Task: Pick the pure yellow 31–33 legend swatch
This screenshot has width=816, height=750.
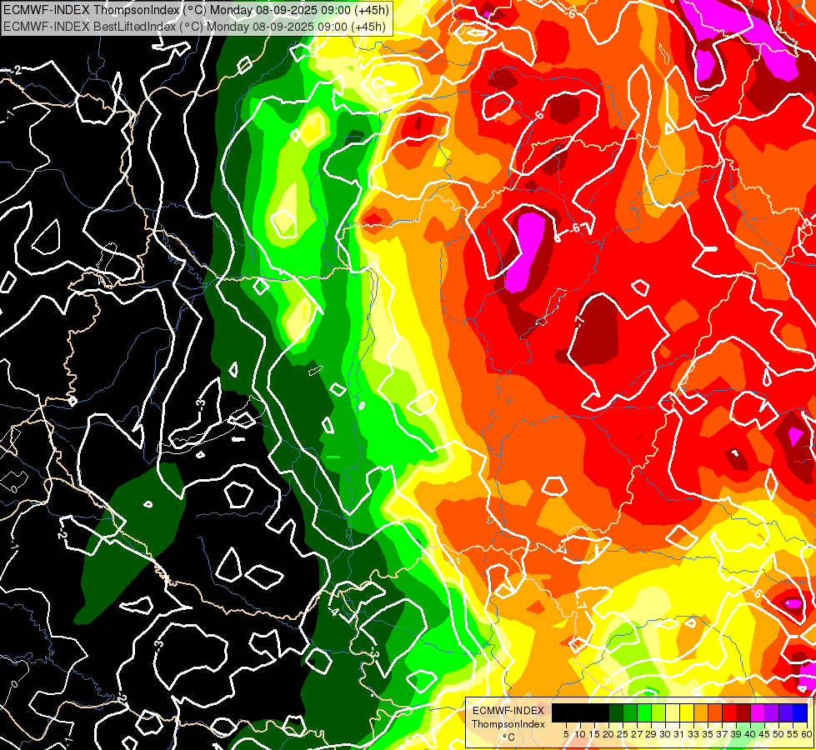Action: [x=687, y=713]
